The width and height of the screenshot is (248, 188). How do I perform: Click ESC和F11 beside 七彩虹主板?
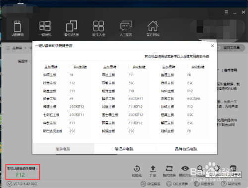click(77, 115)
